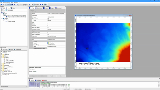Open the 3D View toolbar icon

(x=40, y=4)
